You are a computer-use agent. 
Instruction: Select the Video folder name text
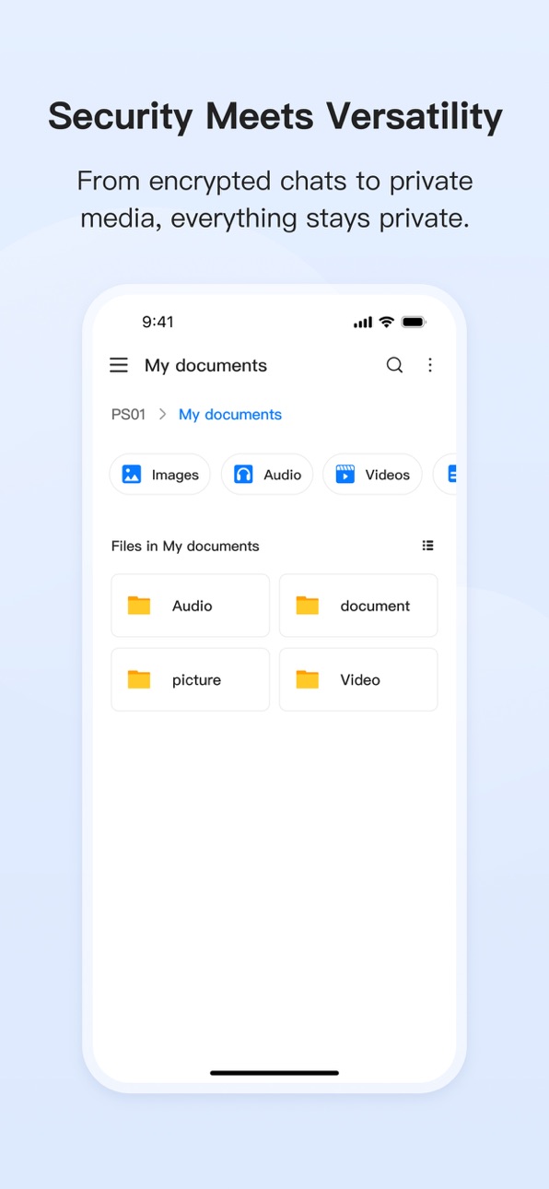(360, 679)
